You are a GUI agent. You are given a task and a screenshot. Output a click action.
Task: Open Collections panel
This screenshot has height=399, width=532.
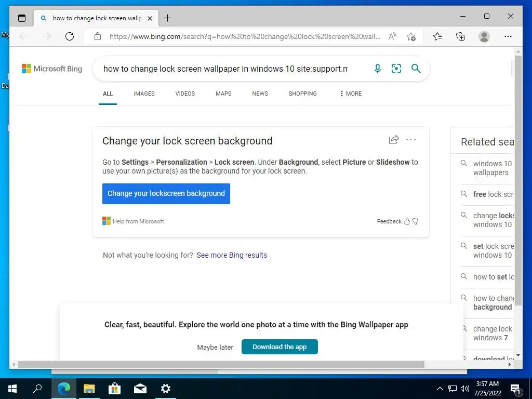[460, 36]
